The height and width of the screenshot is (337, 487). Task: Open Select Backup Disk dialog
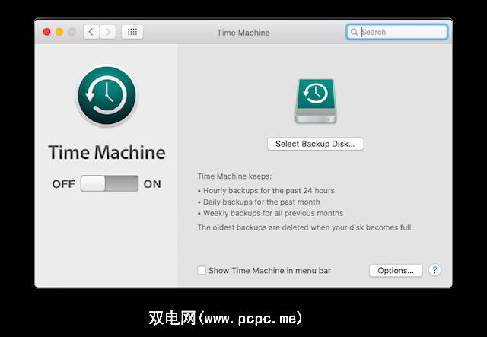(x=316, y=144)
